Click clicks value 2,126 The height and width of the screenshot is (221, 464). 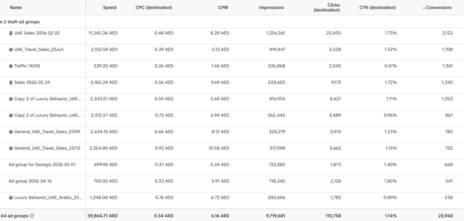point(336,181)
